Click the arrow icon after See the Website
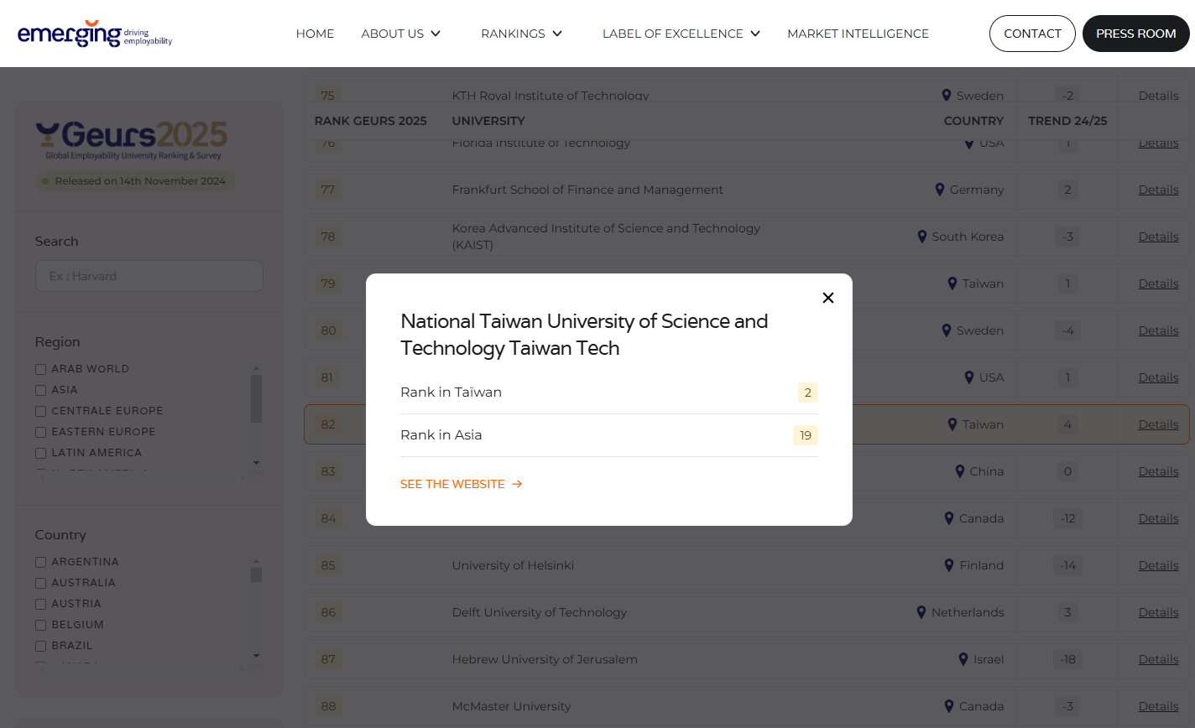Image resolution: width=1195 pixels, height=728 pixels. pos(517,484)
